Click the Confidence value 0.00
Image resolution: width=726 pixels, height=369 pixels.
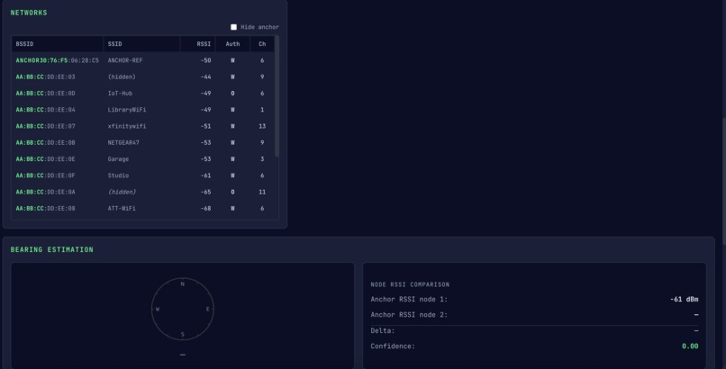pos(690,346)
